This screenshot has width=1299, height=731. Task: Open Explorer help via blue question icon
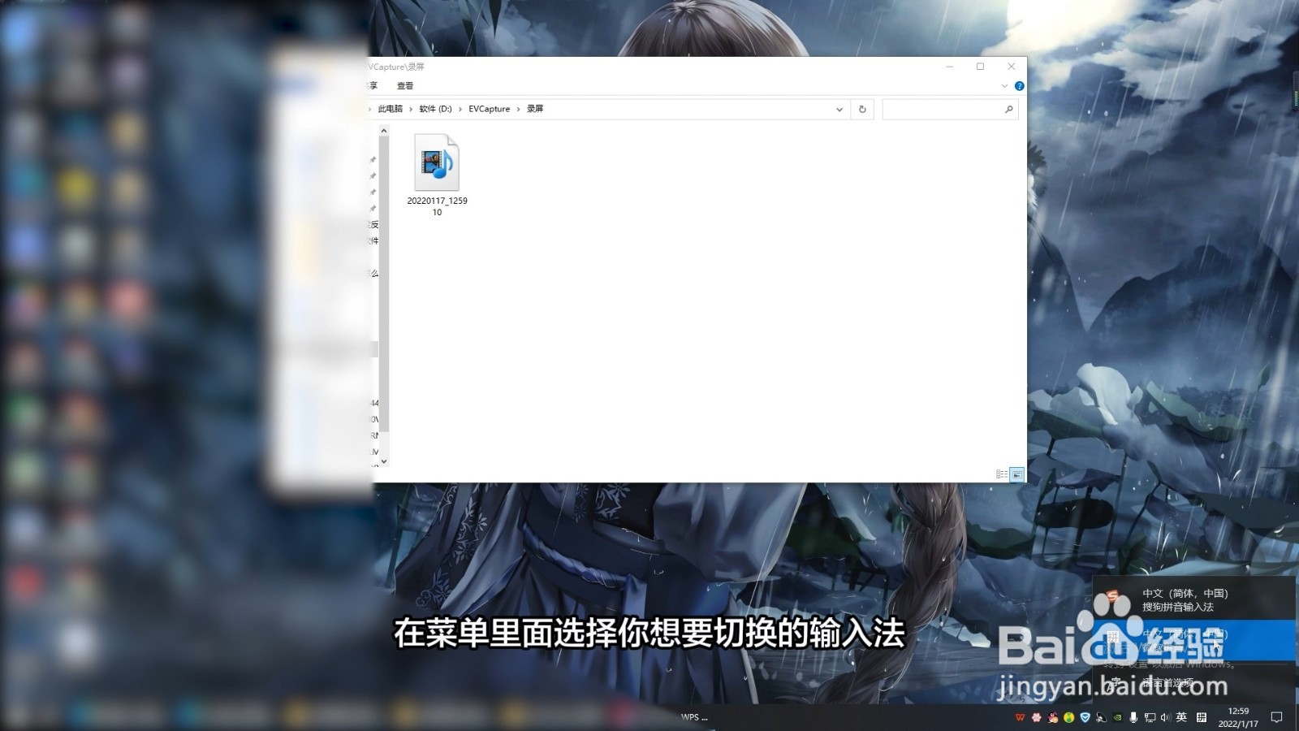click(1019, 86)
